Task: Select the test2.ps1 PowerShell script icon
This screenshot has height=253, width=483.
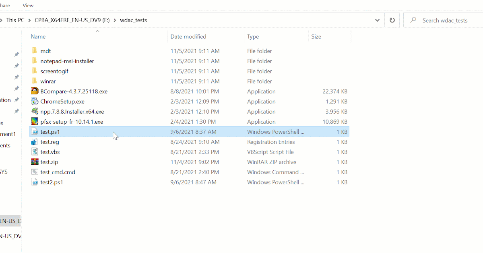Action: 35,182
